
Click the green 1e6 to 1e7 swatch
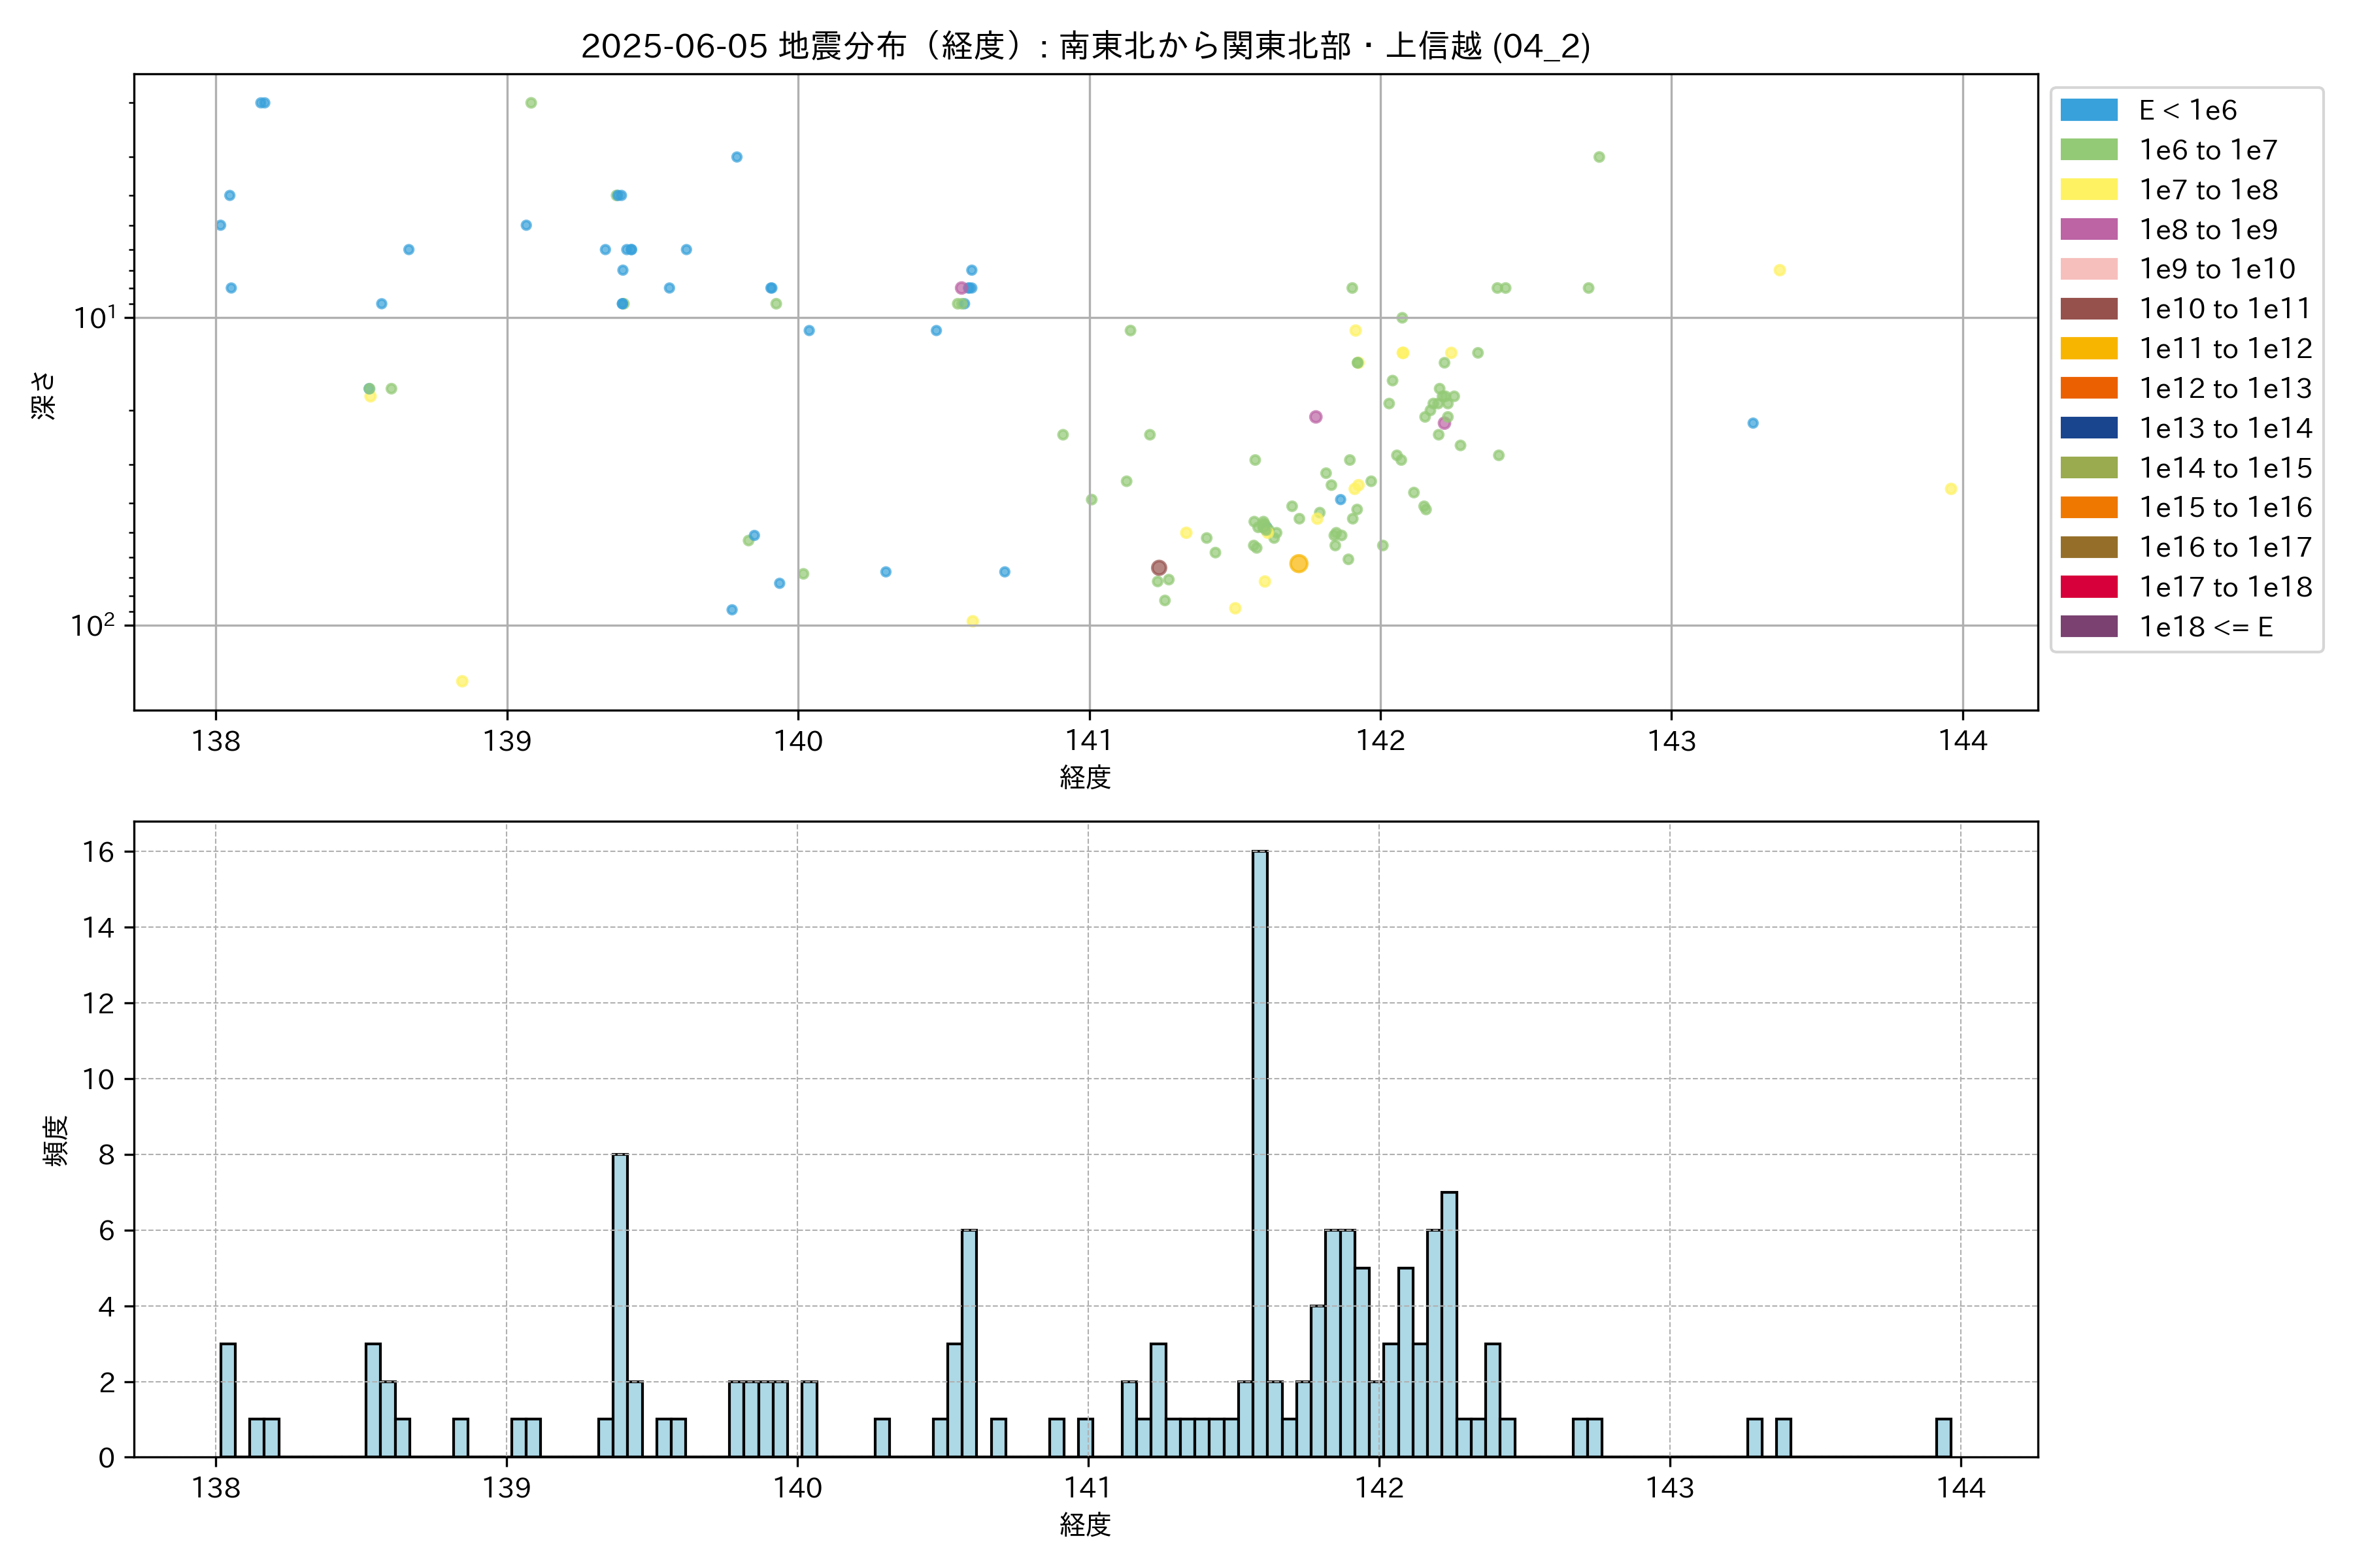tap(2088, 150)
